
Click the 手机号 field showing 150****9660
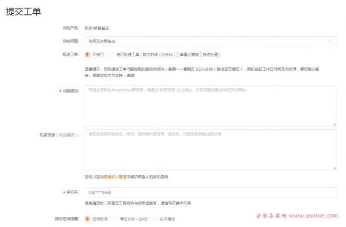click(x=210, y=192)
